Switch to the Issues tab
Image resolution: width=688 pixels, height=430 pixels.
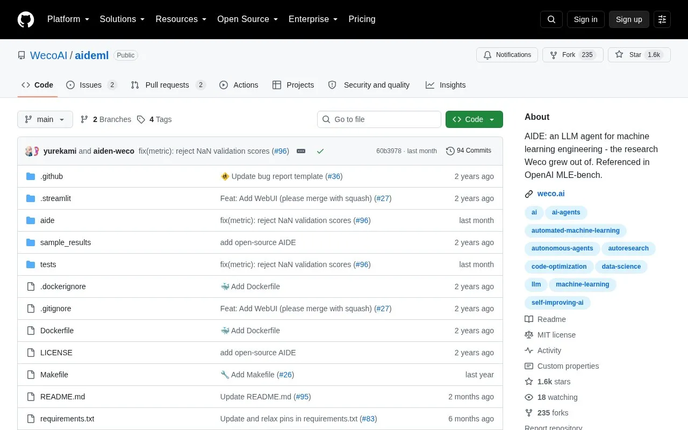[91, 85]
